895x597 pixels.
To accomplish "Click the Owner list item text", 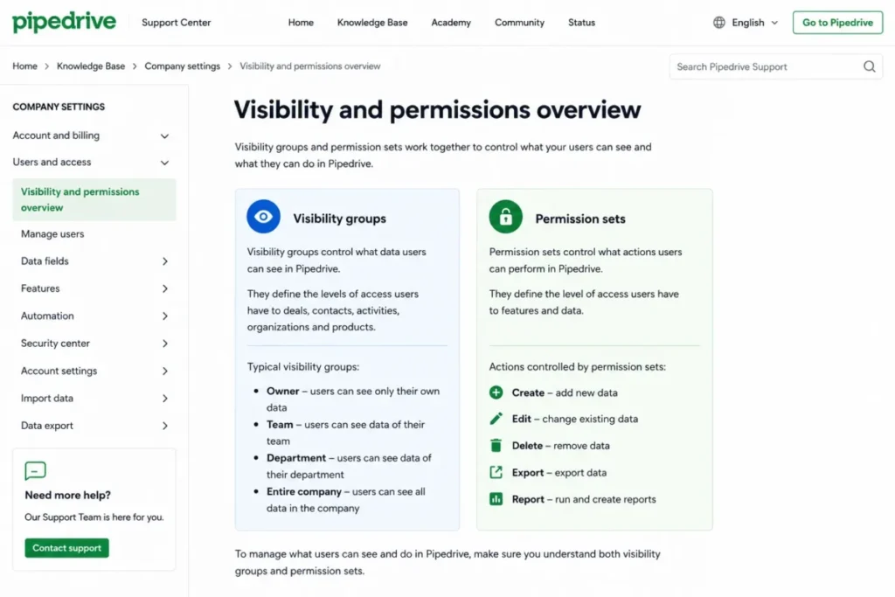I will 353,399.
